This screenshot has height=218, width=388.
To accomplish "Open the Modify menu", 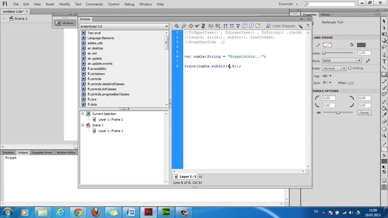I will pyautogui.click(x=65, y=4).
